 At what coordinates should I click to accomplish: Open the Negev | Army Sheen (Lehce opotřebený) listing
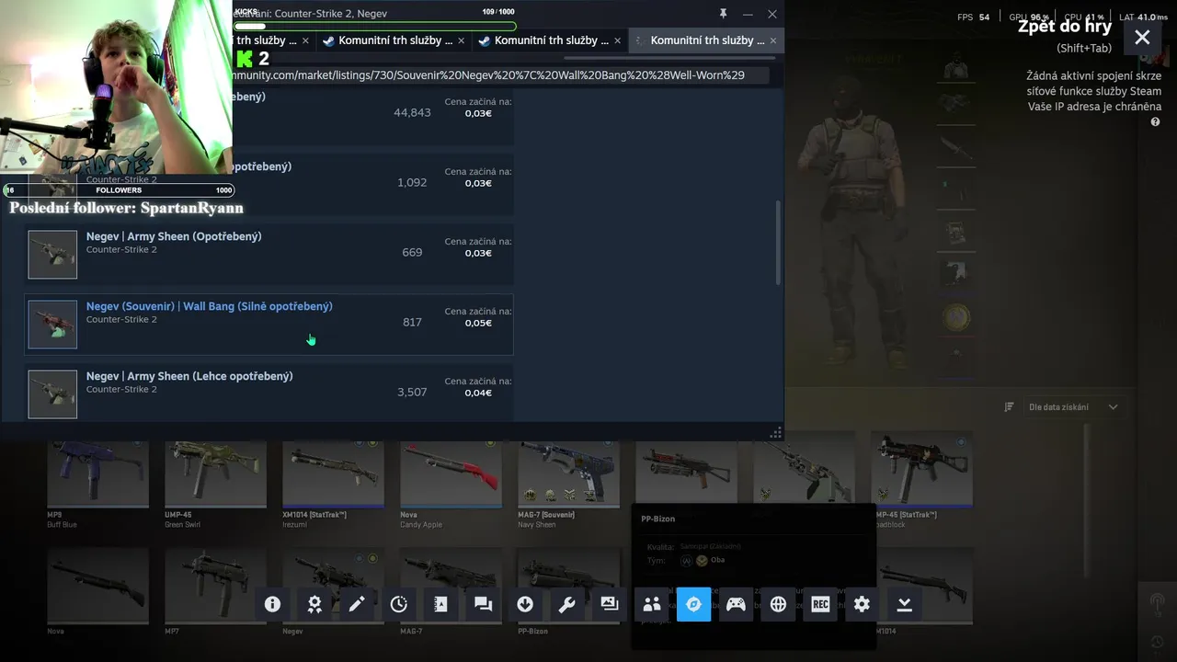point(269,393)
